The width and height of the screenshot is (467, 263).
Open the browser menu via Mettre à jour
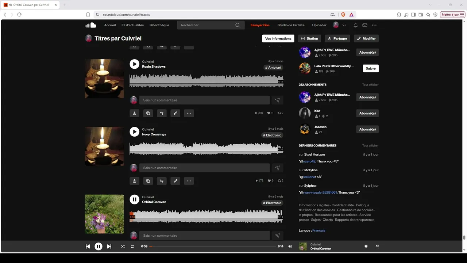[x=453, y=15]
